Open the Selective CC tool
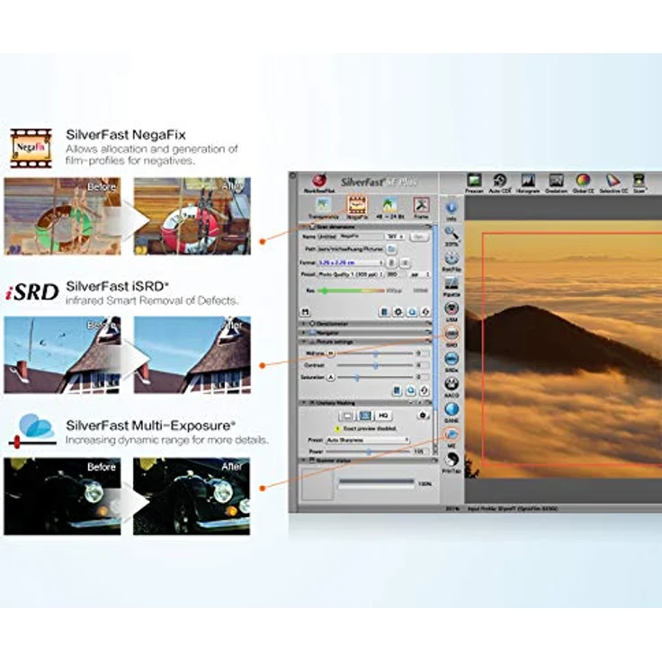The height and width of the screenshot is (662, 662). [x=613, y=183]
